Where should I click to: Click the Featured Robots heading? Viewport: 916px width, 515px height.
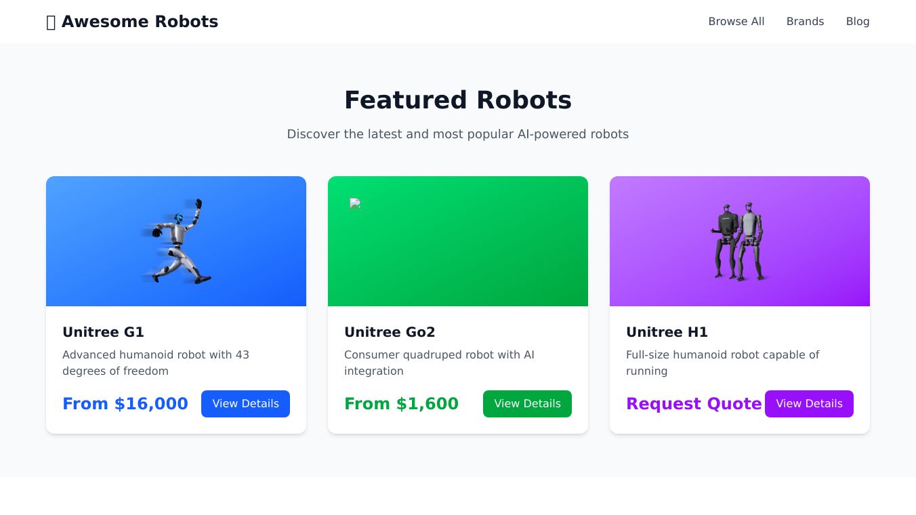pos(458,100)
